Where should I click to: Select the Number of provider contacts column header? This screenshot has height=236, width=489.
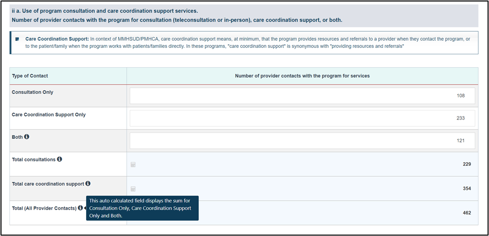point(302,76)
